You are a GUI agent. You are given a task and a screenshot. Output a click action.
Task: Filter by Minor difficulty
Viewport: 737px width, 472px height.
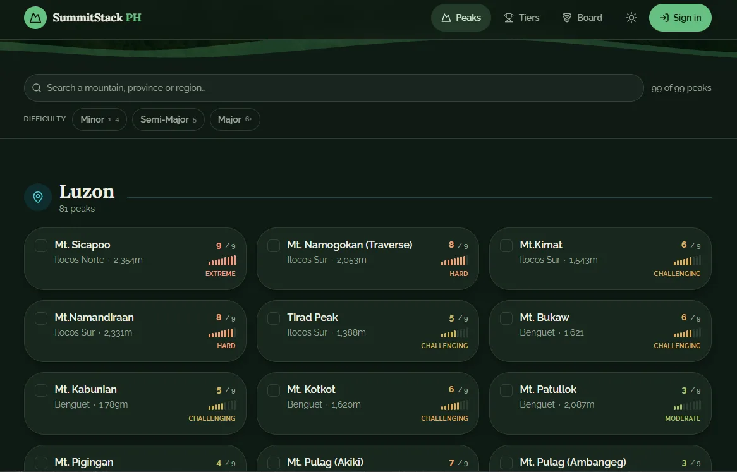[100, 119]
